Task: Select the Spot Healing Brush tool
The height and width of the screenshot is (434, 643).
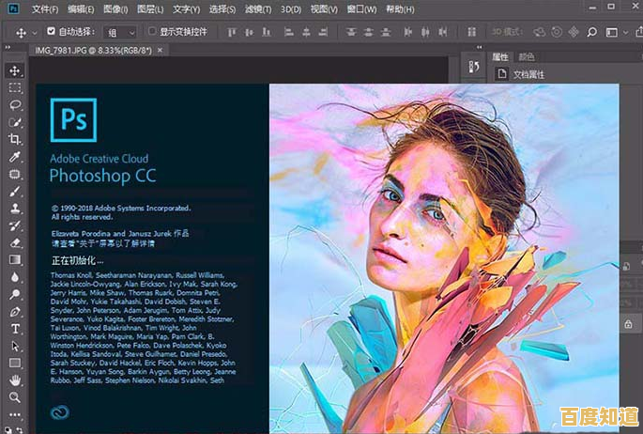Action: [15, 174]
